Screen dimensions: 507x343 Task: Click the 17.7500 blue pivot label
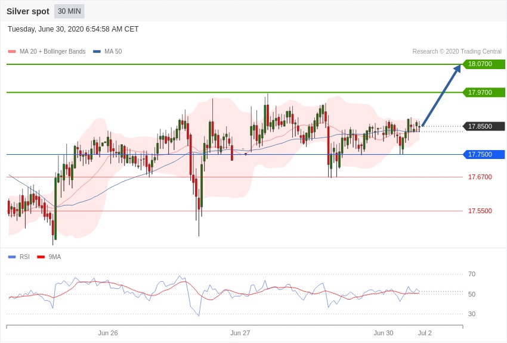click(x=483, y=154)
